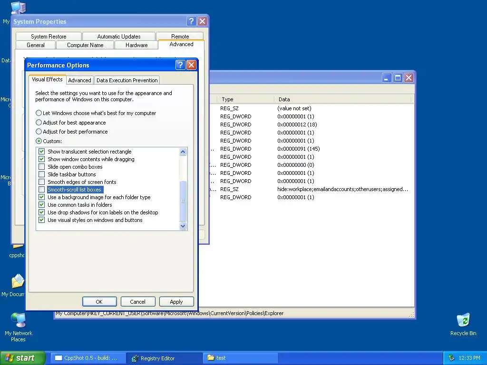Viewport: 487px width, 365px height.
Task: Enable Smooth edges of screen fonts
Action: (x=42, y=182)
